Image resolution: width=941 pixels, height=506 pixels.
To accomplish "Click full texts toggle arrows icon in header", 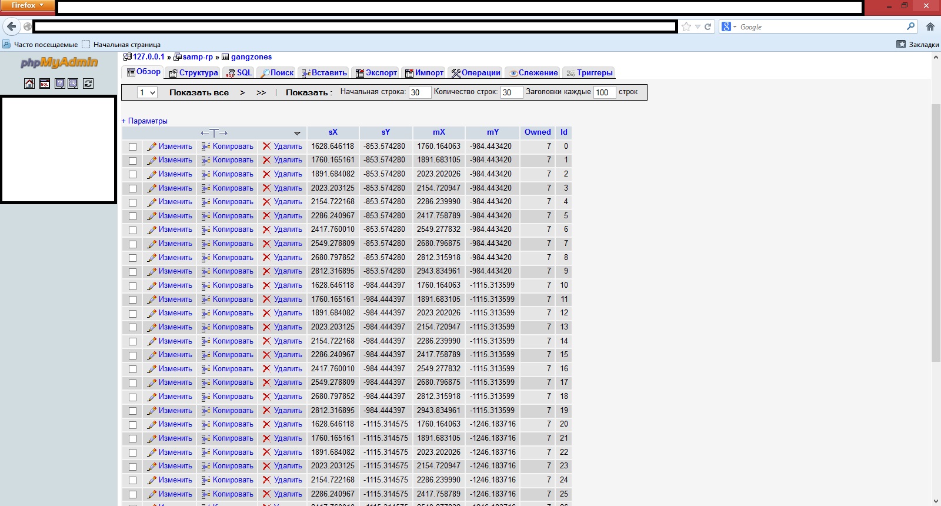I will 214,133.
